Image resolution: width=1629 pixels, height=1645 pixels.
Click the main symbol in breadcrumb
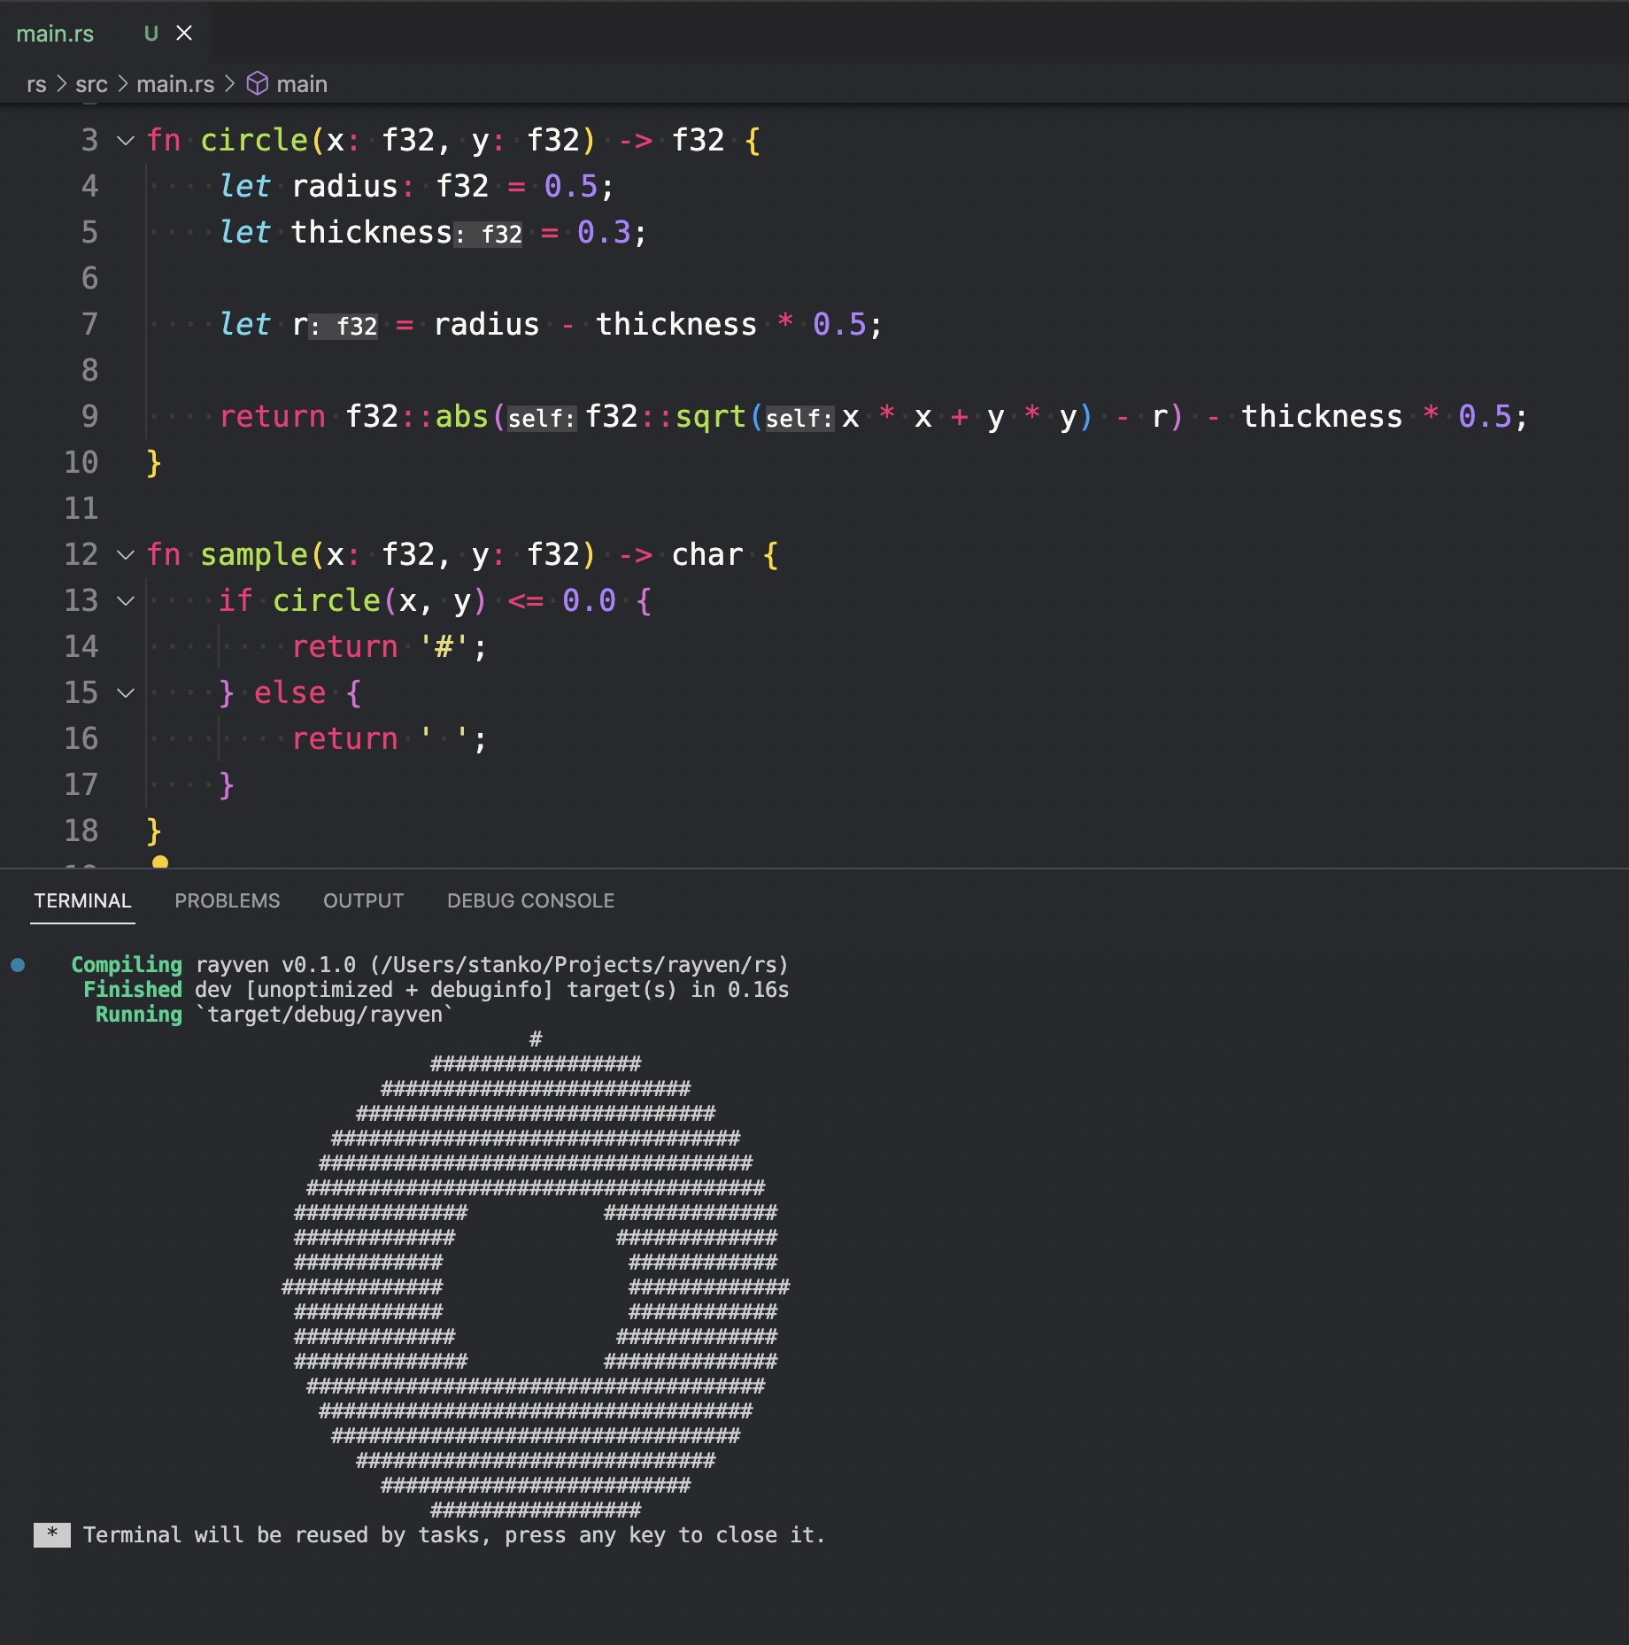click(x=302, y=84)
